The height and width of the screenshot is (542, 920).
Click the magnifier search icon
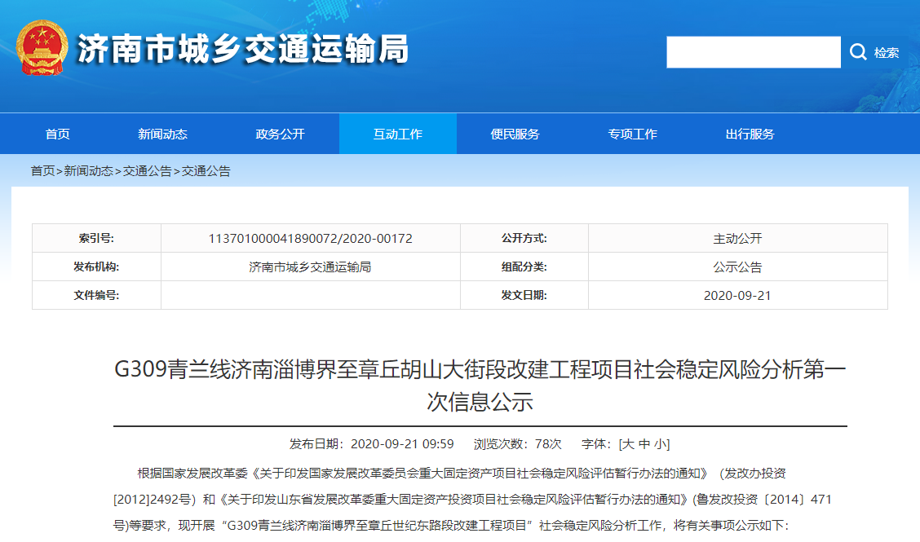(x=858, y=52)
